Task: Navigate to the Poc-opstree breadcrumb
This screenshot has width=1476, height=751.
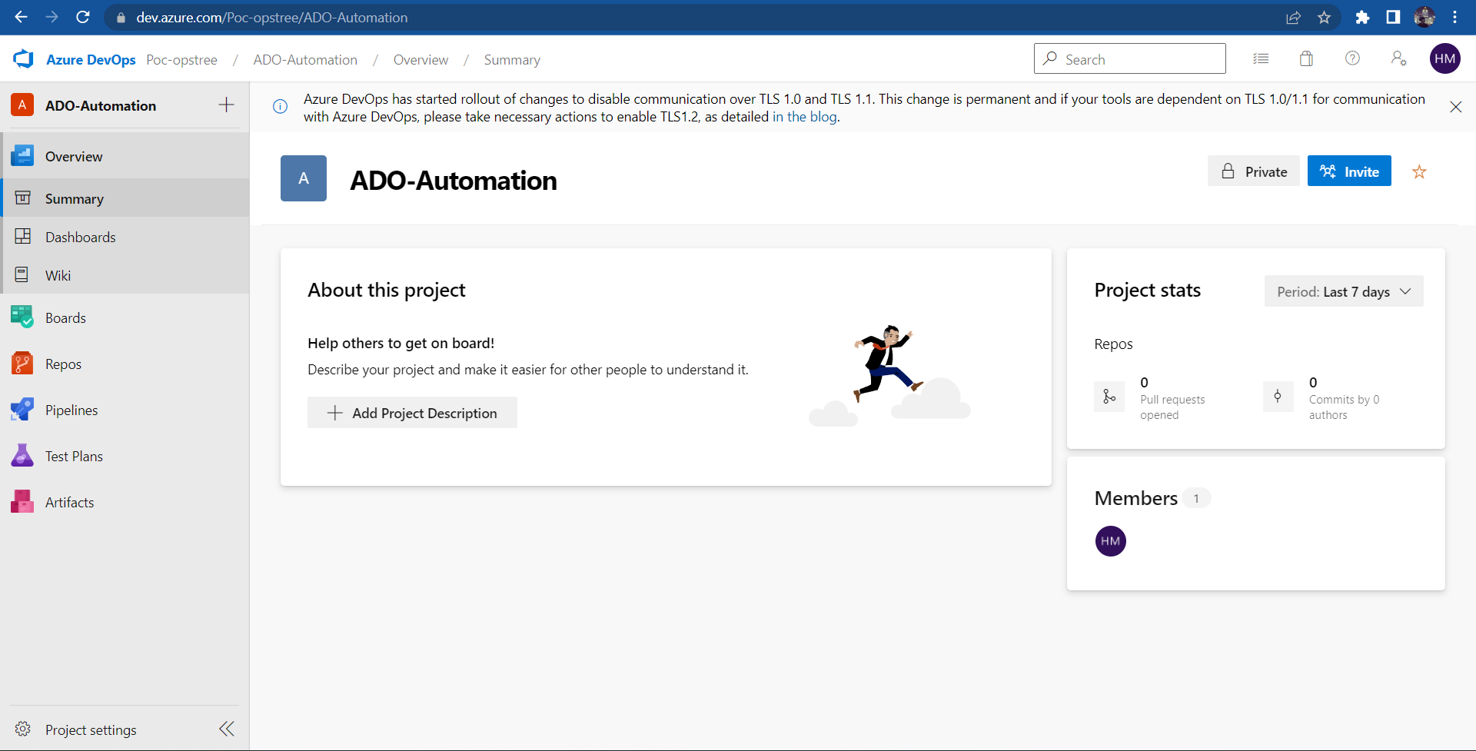Action: tap(181, 59)
